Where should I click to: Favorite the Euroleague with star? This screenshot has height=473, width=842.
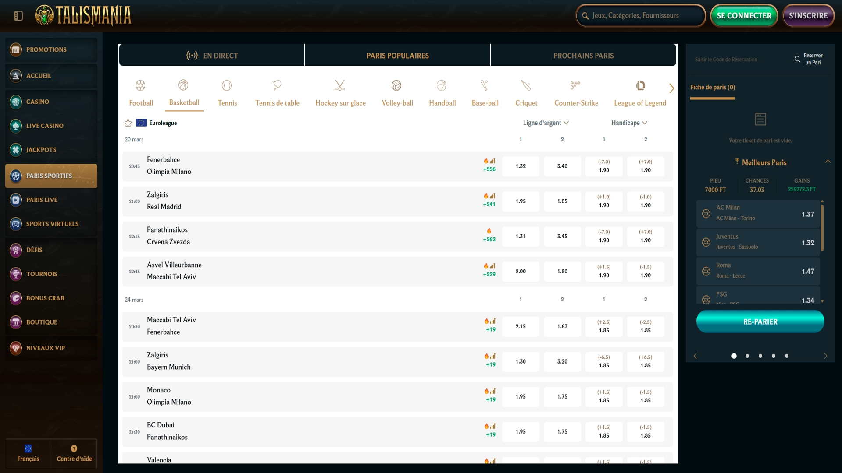tap(128, 123)
